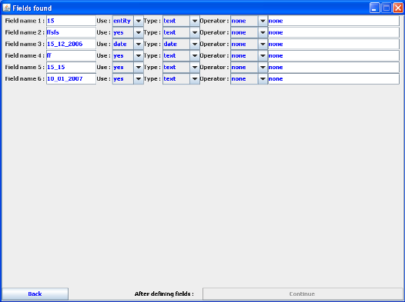Open the Type dropdown for Field name 1
This screenshot has height=302, width=405.
pos(181,21)
